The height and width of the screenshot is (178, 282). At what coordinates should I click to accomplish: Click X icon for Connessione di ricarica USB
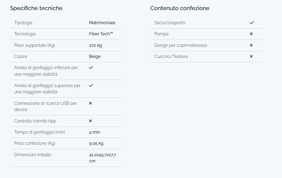pos(90,103)
